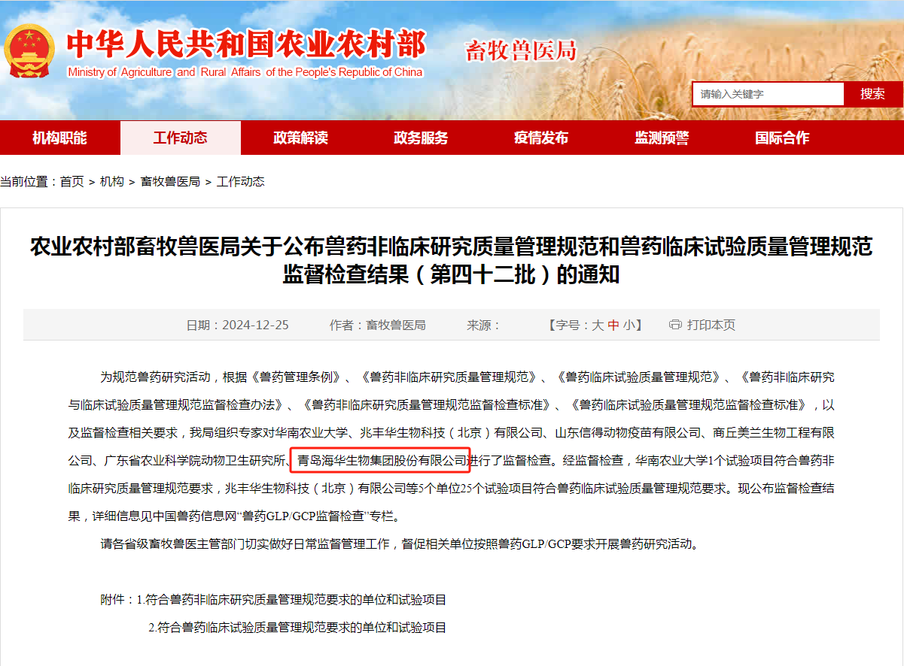Go to 政策解读 in navigation bar
The image size is (904, 666).
click(300, 138)
